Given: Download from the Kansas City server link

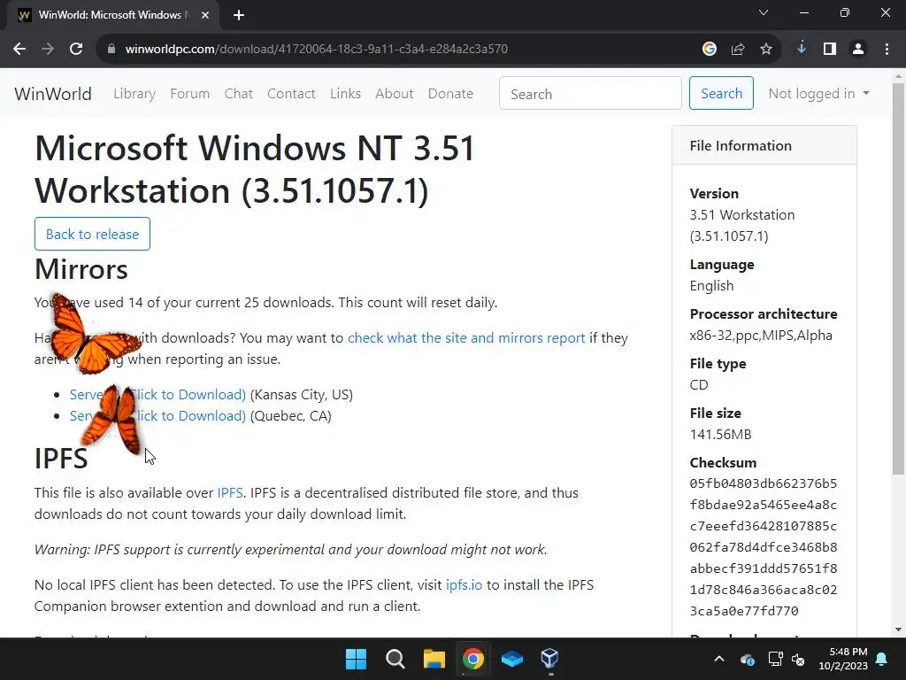Looking at the screenshot, I should point(157,394).
